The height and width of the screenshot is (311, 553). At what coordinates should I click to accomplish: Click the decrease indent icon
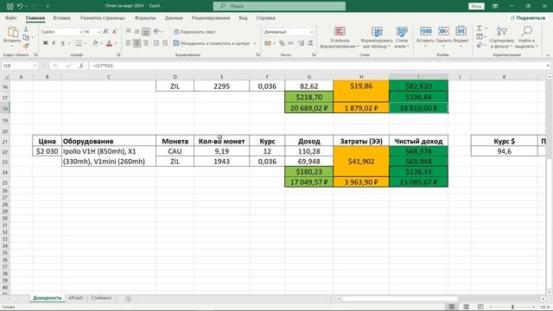156,43
